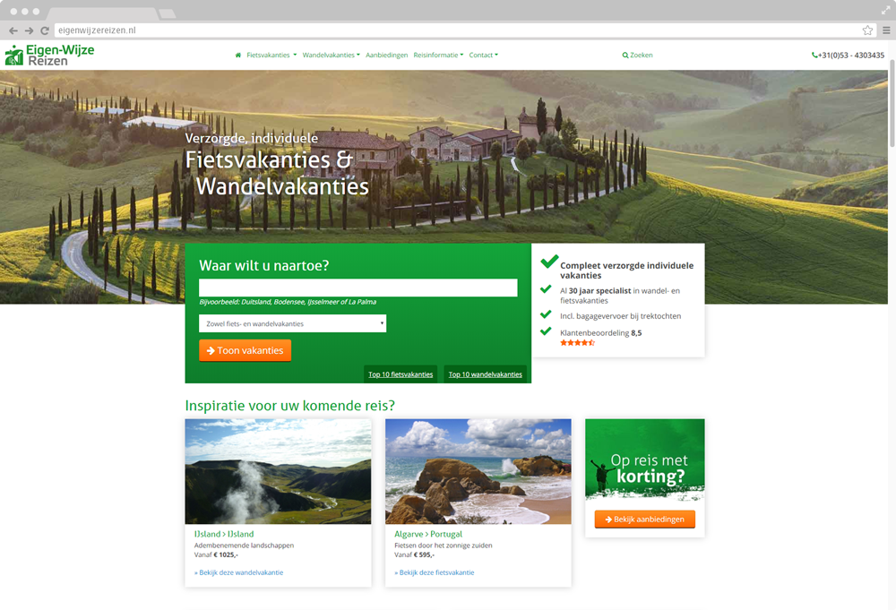Click the Zoeken search icon
The width and height of the screenshot is (896, 610).
pyautogui.click(x=625, y=56)
